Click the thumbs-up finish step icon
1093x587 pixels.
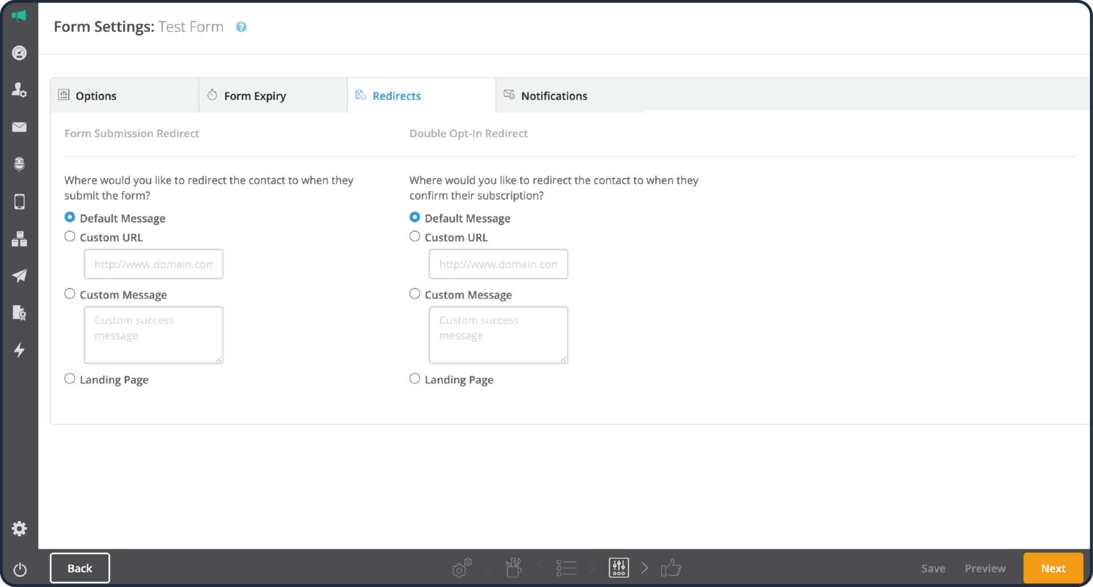click(671, 567)
